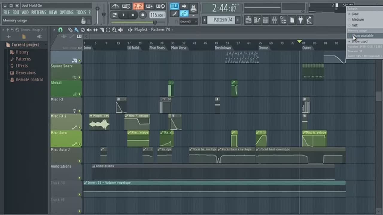Toggle the playlist snap magnet icon
The image size is (383, 215).
tap(60, 30)
